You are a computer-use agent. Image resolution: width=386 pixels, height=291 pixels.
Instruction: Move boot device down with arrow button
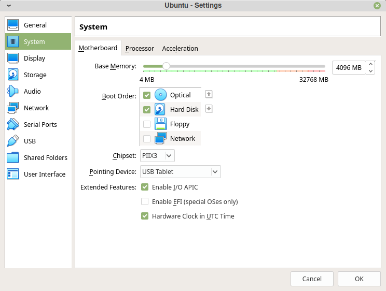tap(209, 109)
